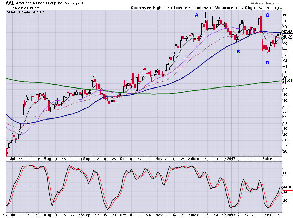293x218 pixels.
Task: Click the Nasdaq GS exchange label
Action: tap(74, 3)
